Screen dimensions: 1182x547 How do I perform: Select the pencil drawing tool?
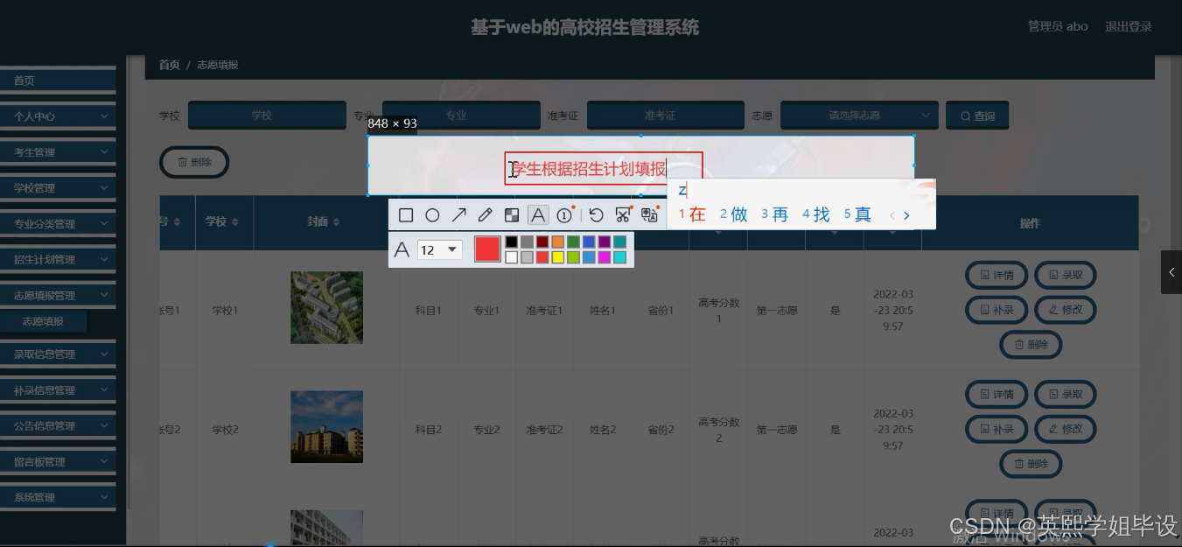tap(485, 215)
